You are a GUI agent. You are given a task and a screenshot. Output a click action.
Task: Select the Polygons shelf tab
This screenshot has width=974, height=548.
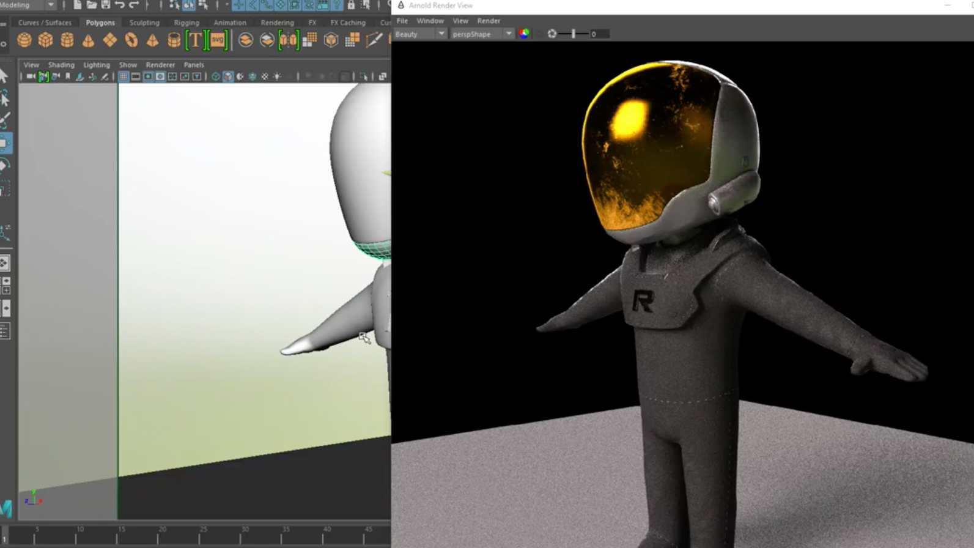click(100, 23)
